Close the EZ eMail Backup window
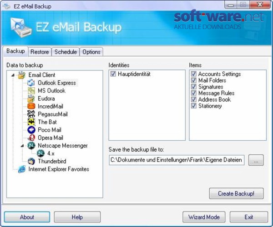This screenshot has width=273, height=227. point(260,5)
